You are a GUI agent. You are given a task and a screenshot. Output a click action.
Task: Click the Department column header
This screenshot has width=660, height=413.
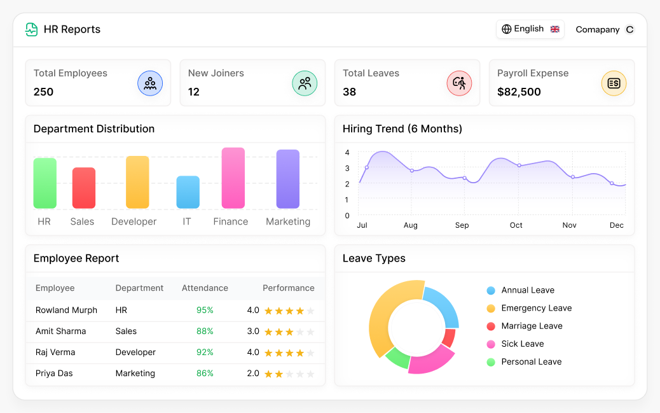point(139,288)
